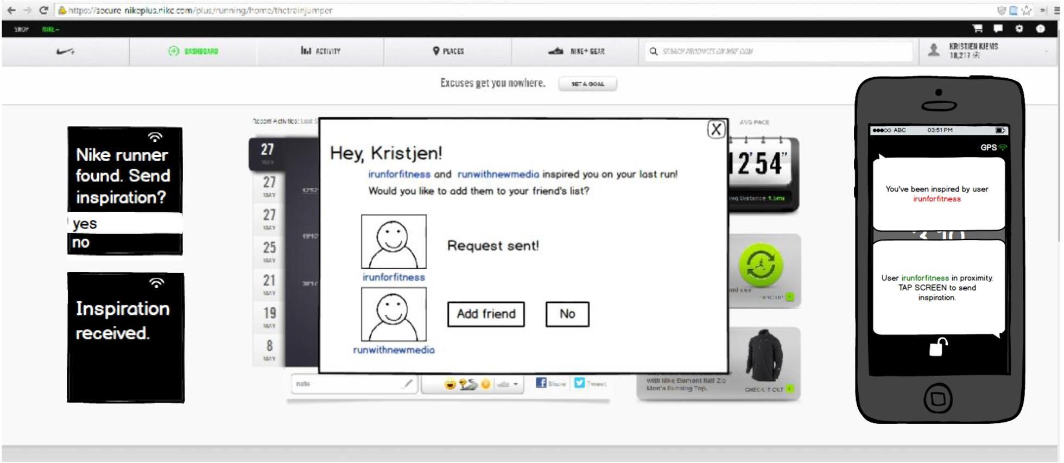The image size is (1064, 463).
Task: Click the Add friend button
Action: (486, 314)
